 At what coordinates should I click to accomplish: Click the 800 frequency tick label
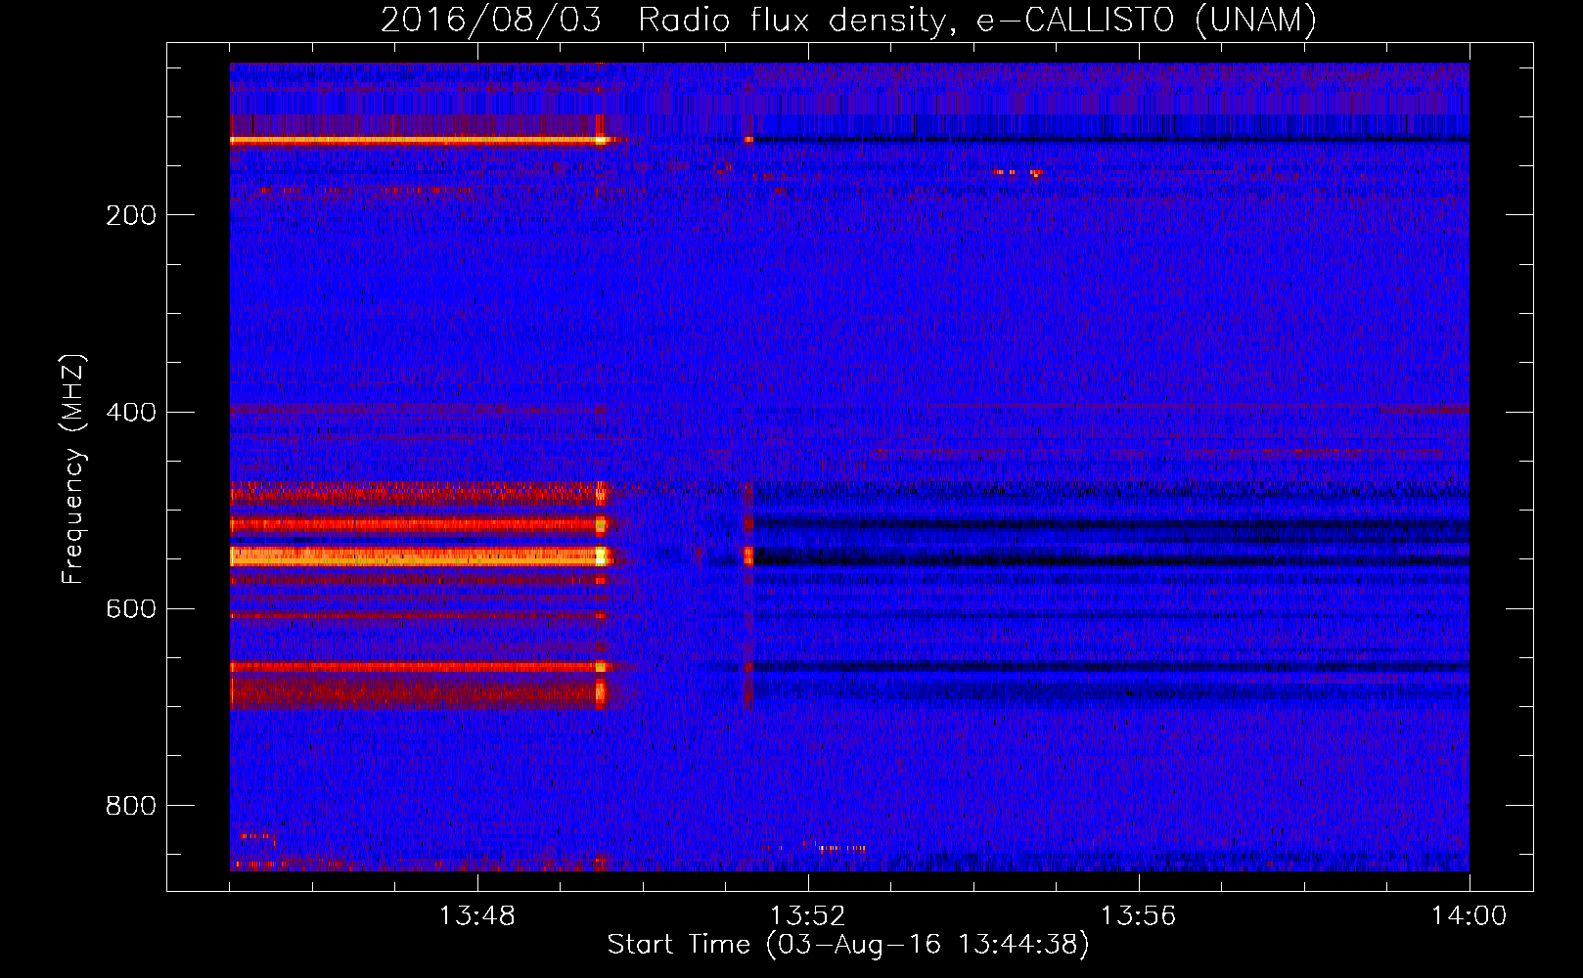(x=131, y=806)
